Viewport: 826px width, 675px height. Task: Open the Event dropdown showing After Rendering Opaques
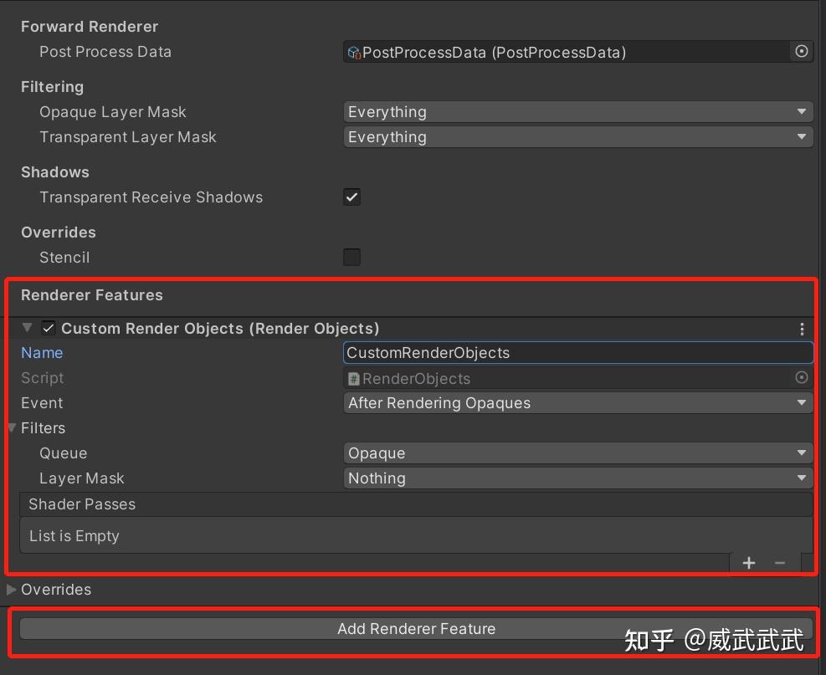[577, 402]
